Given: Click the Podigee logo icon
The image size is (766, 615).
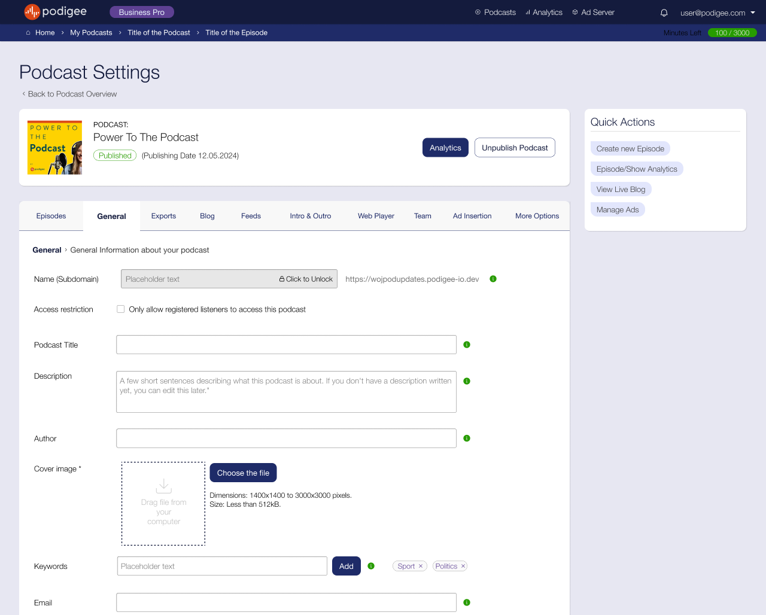Looking at the screenshot, I should 32,11.
